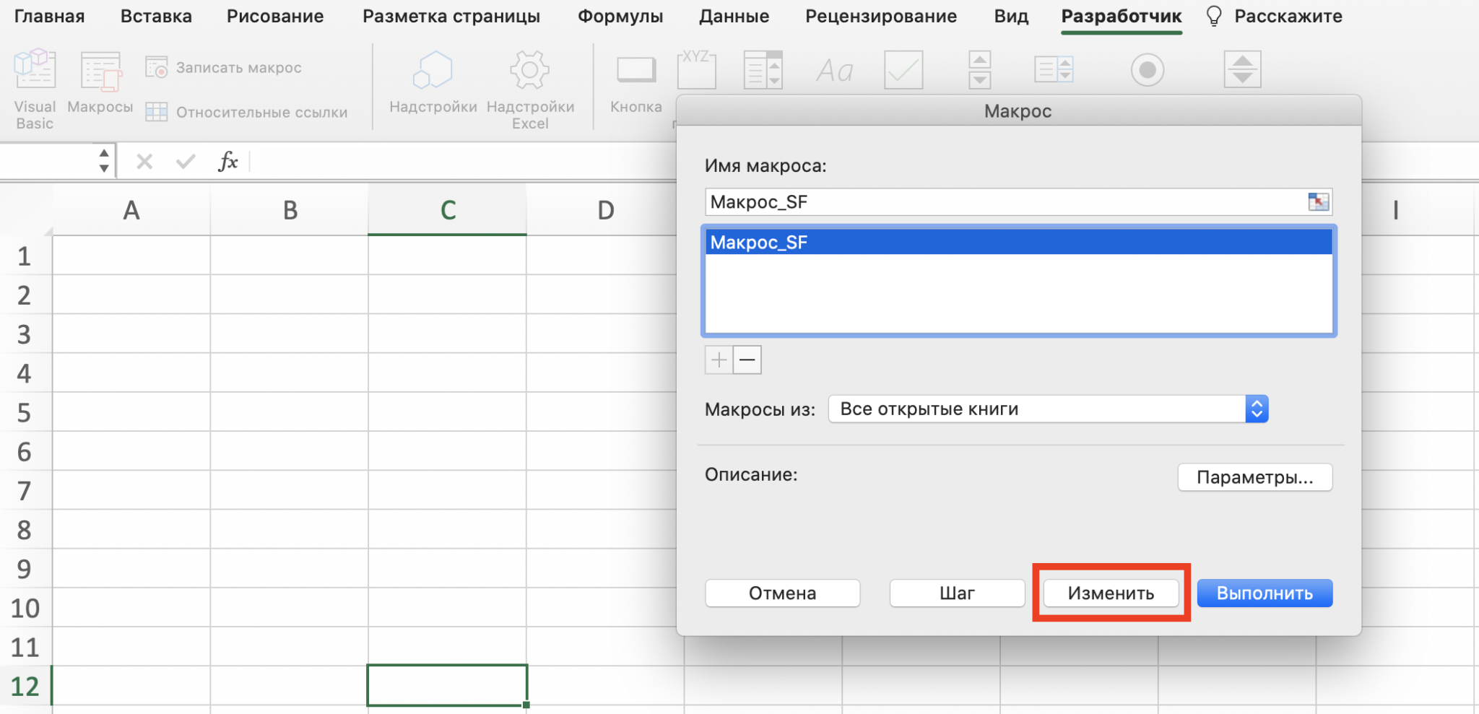Select the checkbox form control icon
The width and height of the screenshot is (1479, 714).
tap(903, 71)
